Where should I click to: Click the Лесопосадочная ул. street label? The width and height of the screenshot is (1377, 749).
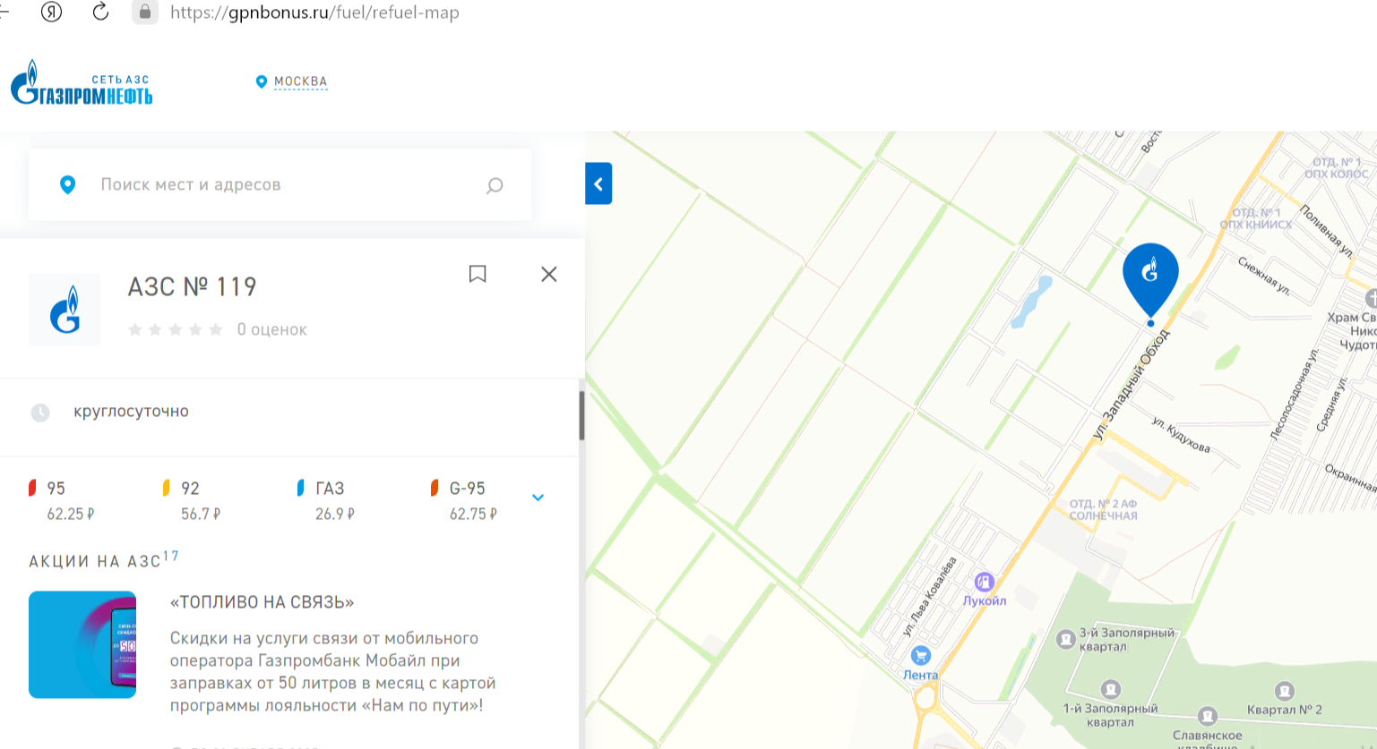click(1295, 395)
